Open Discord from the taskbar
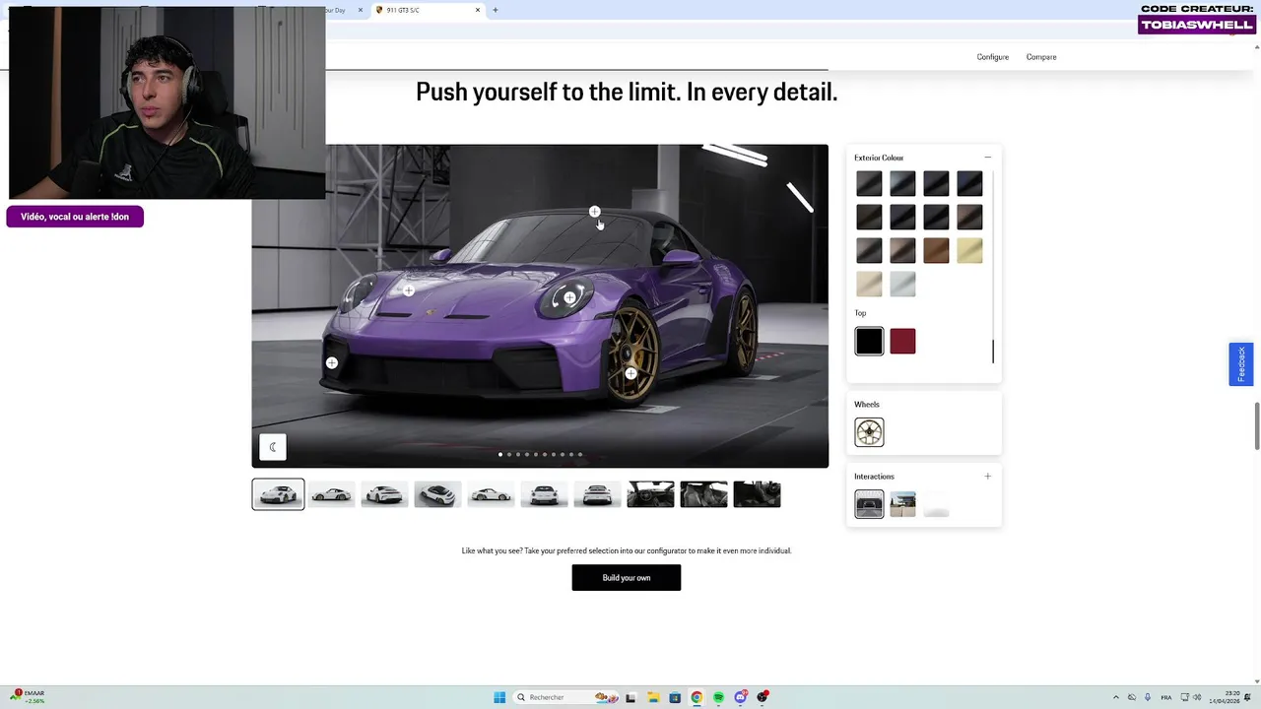The height and width of the screenshot is (709, 1261). pyautogui.click(x=740, y=697)
